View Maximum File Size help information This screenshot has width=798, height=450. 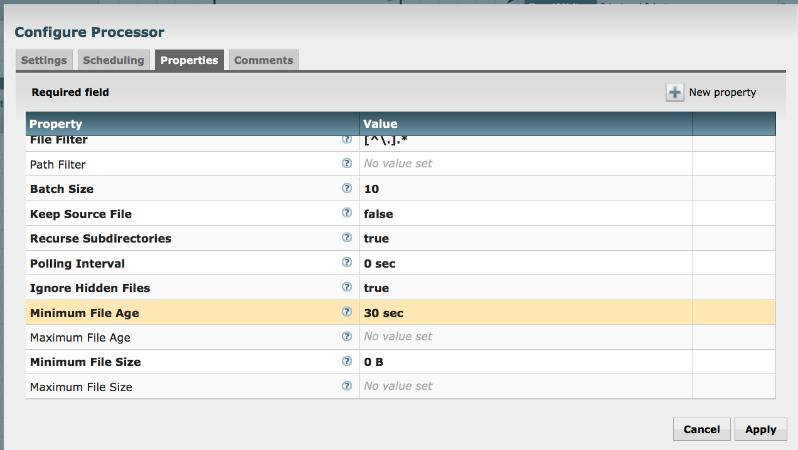[346, 385]
